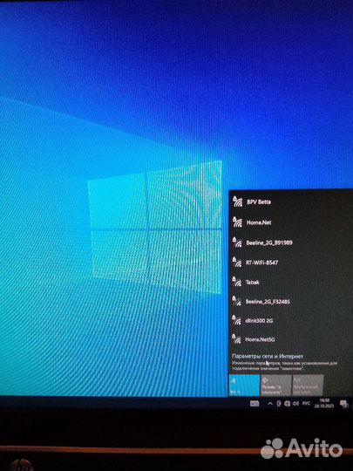Select the Home.Net Wi-Fi network
The image size is (353, 471).
(x=290, y=222)
